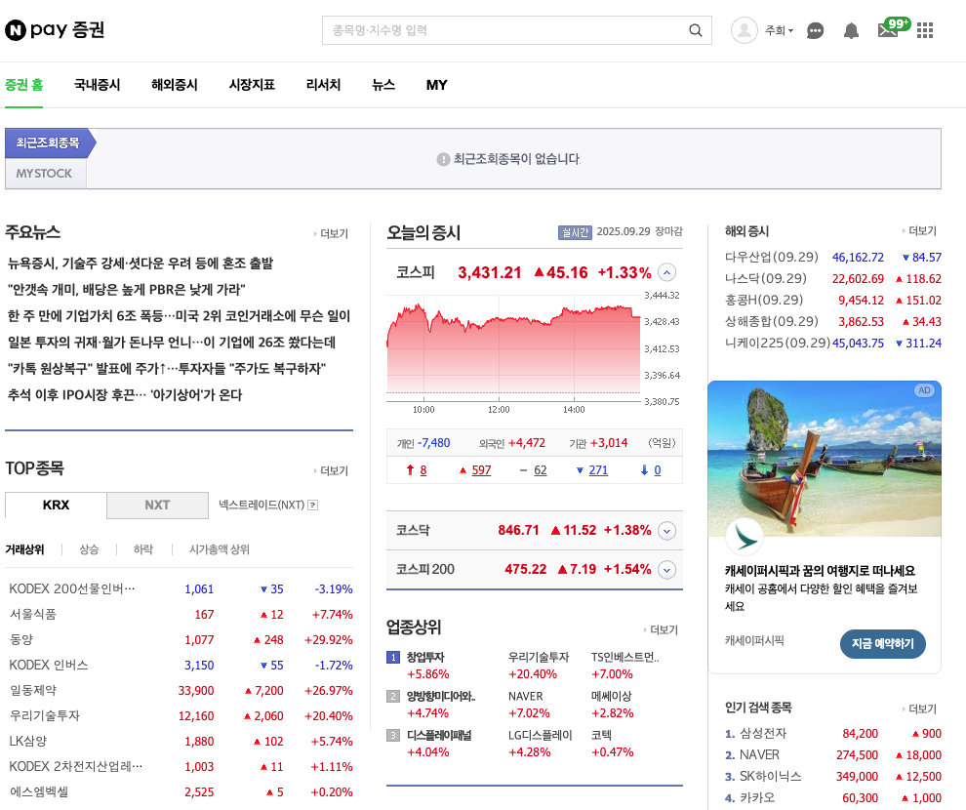Viewport: 966px width, 810px height.
Task: Open the 리서치 menu
Action: pyautogui.click(x=323, y=85)
